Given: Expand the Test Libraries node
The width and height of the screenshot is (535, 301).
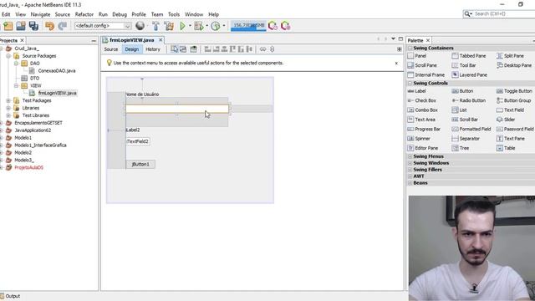Looking at the screenshot, I should (8, 115).
